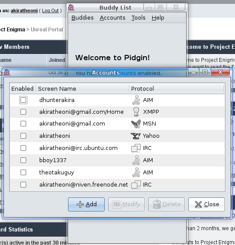Click the IRC icon for irc.ubuntu.com account
The image size is (235, 245).
click(x=136, y=148)
